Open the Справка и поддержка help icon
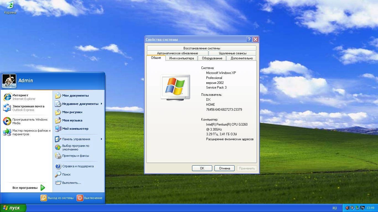 (x=58, y=166)
